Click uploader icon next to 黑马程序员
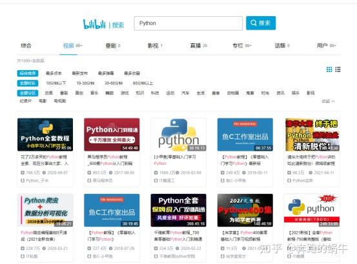This screenshot has width=357, height=264. coord(89,181)
